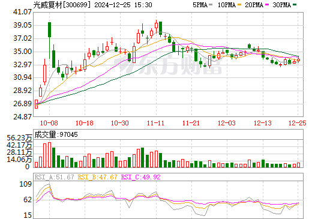Click the tall green candlestick at 10-08
This screenshot has width=312, height=219.
click(49, 30)
